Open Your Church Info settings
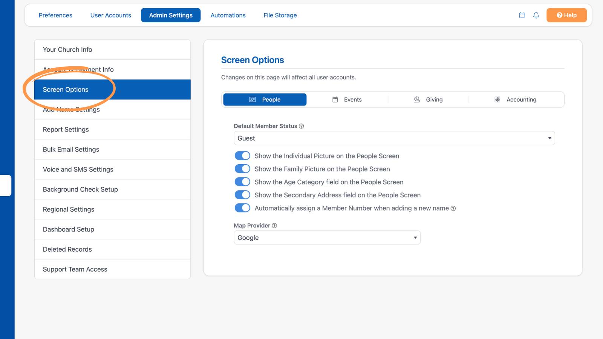Viewport: 603px width, 339px height. (112, 49)
